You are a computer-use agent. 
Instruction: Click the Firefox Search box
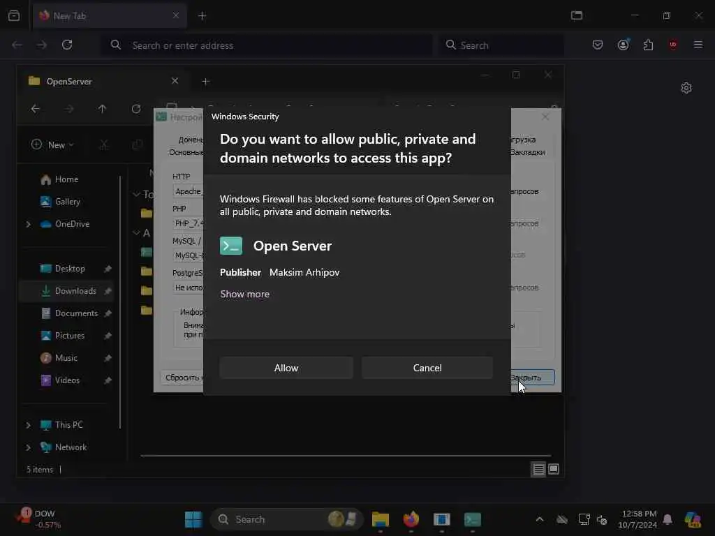click(501, 45)
